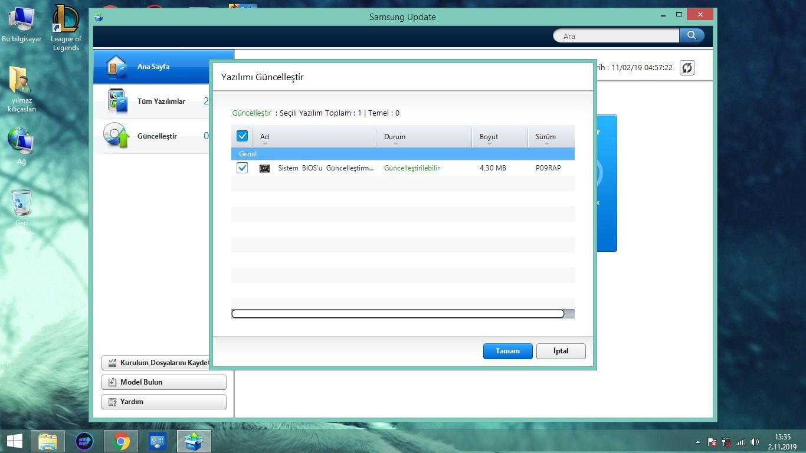This screenshot has width=806, height=453.
Task: Open the Yardım help button
Action: [164, 402]
